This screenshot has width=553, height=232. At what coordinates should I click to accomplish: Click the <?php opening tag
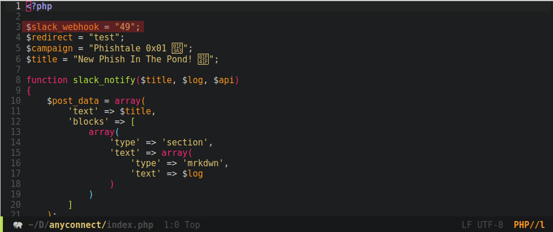39,6
